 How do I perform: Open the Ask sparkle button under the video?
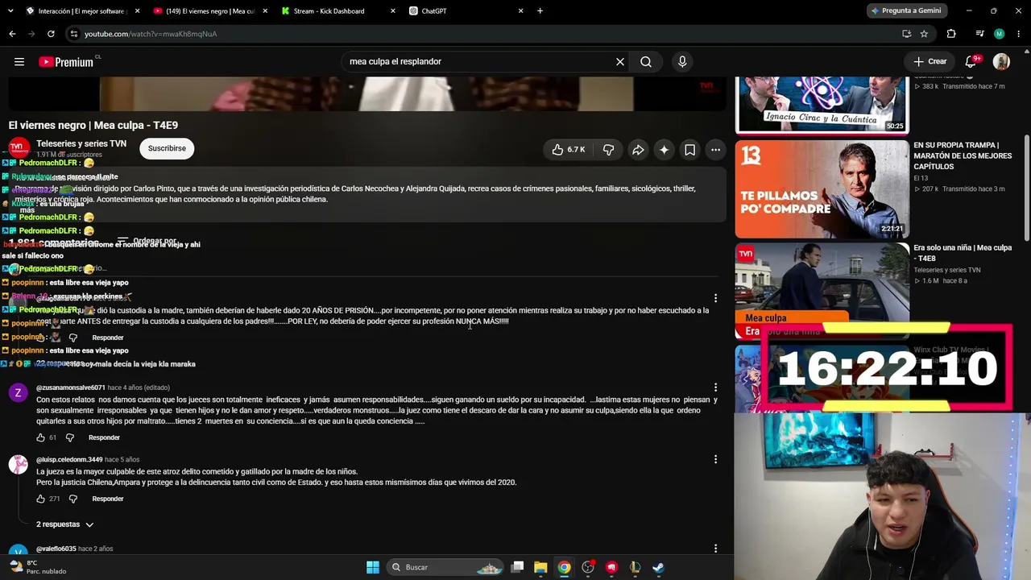click(x=664, y=149)
